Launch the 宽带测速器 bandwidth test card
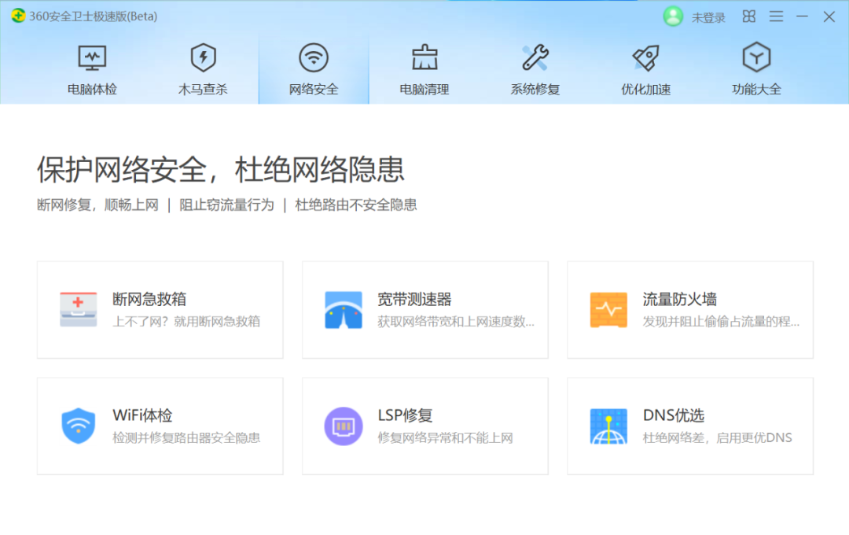Screen dimensions: 849x535 point(424,308)
